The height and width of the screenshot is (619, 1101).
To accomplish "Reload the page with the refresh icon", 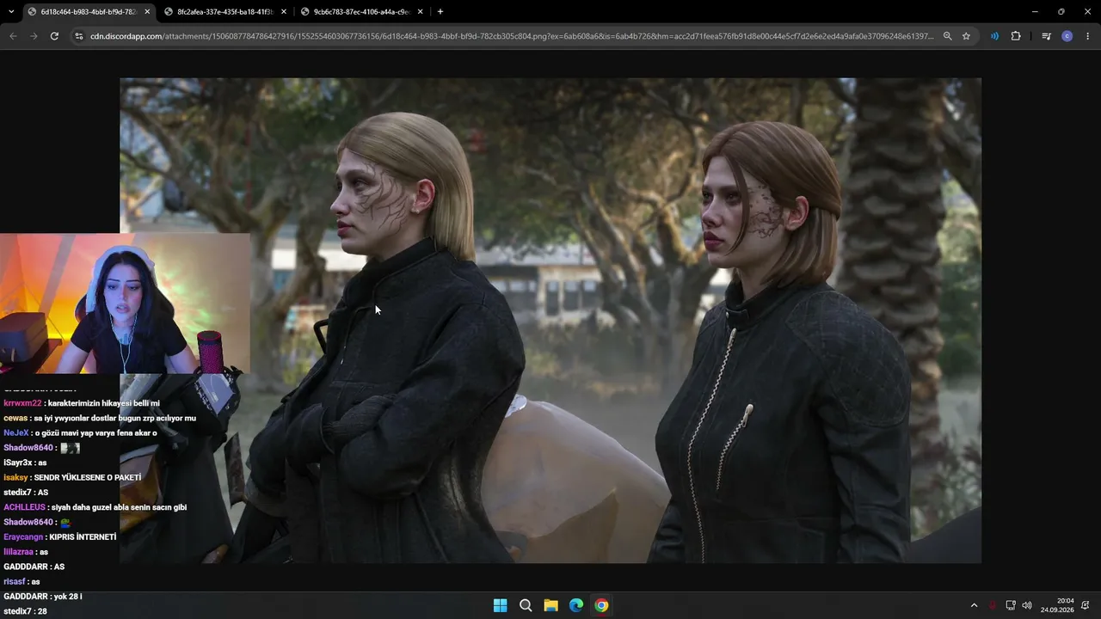I will [x=54, y=36].
